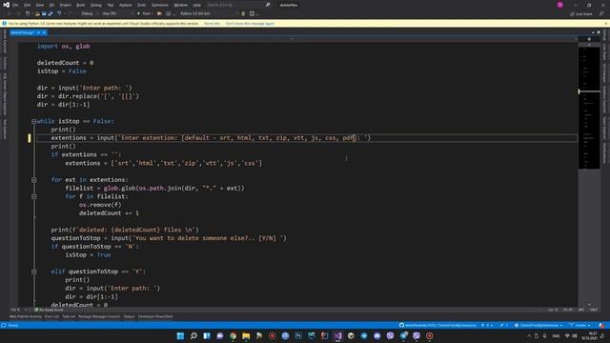Open the Help menu
This screenshot has height=343, width=610.
(197, 5)
